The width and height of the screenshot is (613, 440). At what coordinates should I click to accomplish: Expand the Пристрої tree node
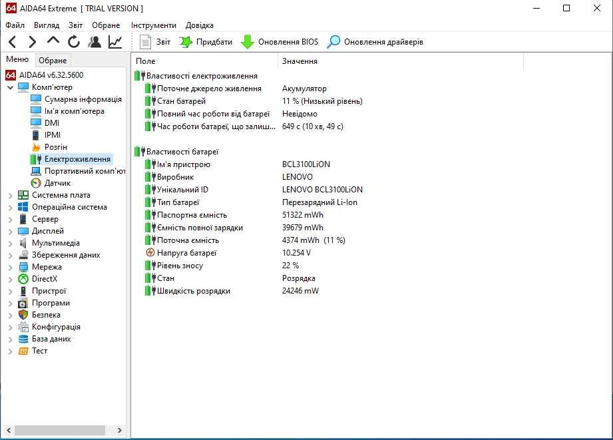coord(11,292)
